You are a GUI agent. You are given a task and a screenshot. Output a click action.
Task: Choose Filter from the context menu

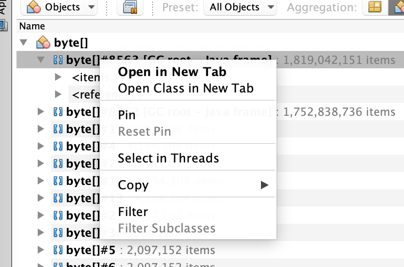133,212
